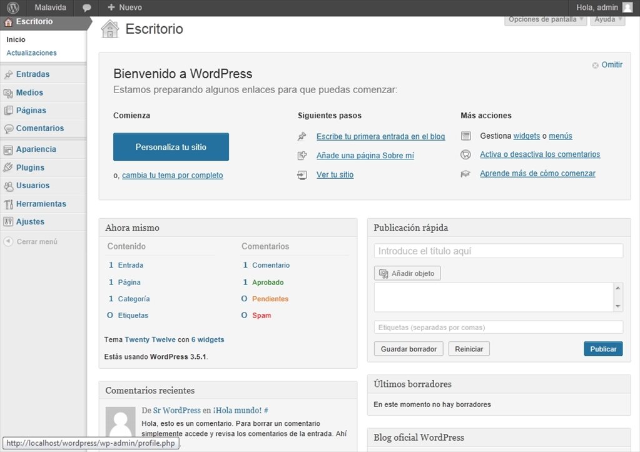This screenshot has width=640, height=452.
Task: Open the Twenty Twelve theme link
Action: click(150, 339)
